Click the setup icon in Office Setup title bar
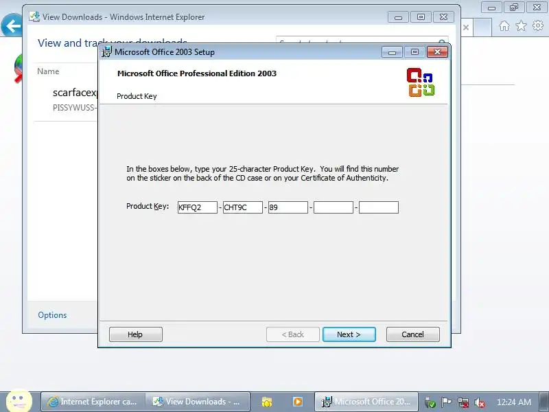 tap(106, 52)
